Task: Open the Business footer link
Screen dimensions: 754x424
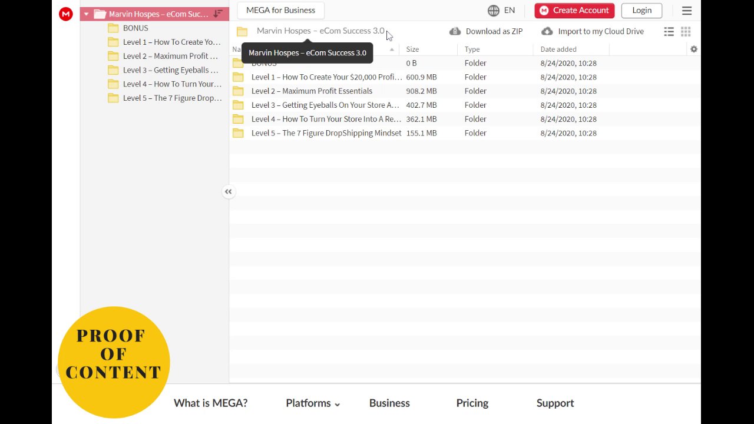Action: click(x=389, y=403)
